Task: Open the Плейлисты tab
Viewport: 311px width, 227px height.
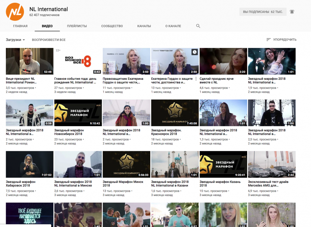Action: 77,26
